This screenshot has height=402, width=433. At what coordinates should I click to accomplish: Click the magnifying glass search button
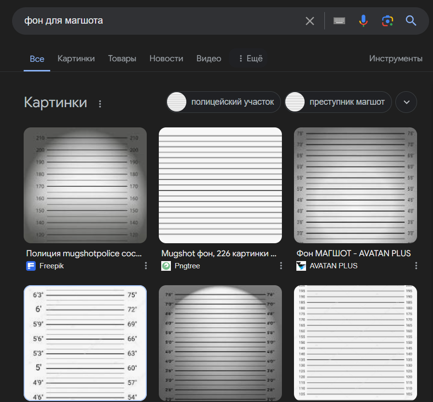pyautogui.click(x=411, y=21)
